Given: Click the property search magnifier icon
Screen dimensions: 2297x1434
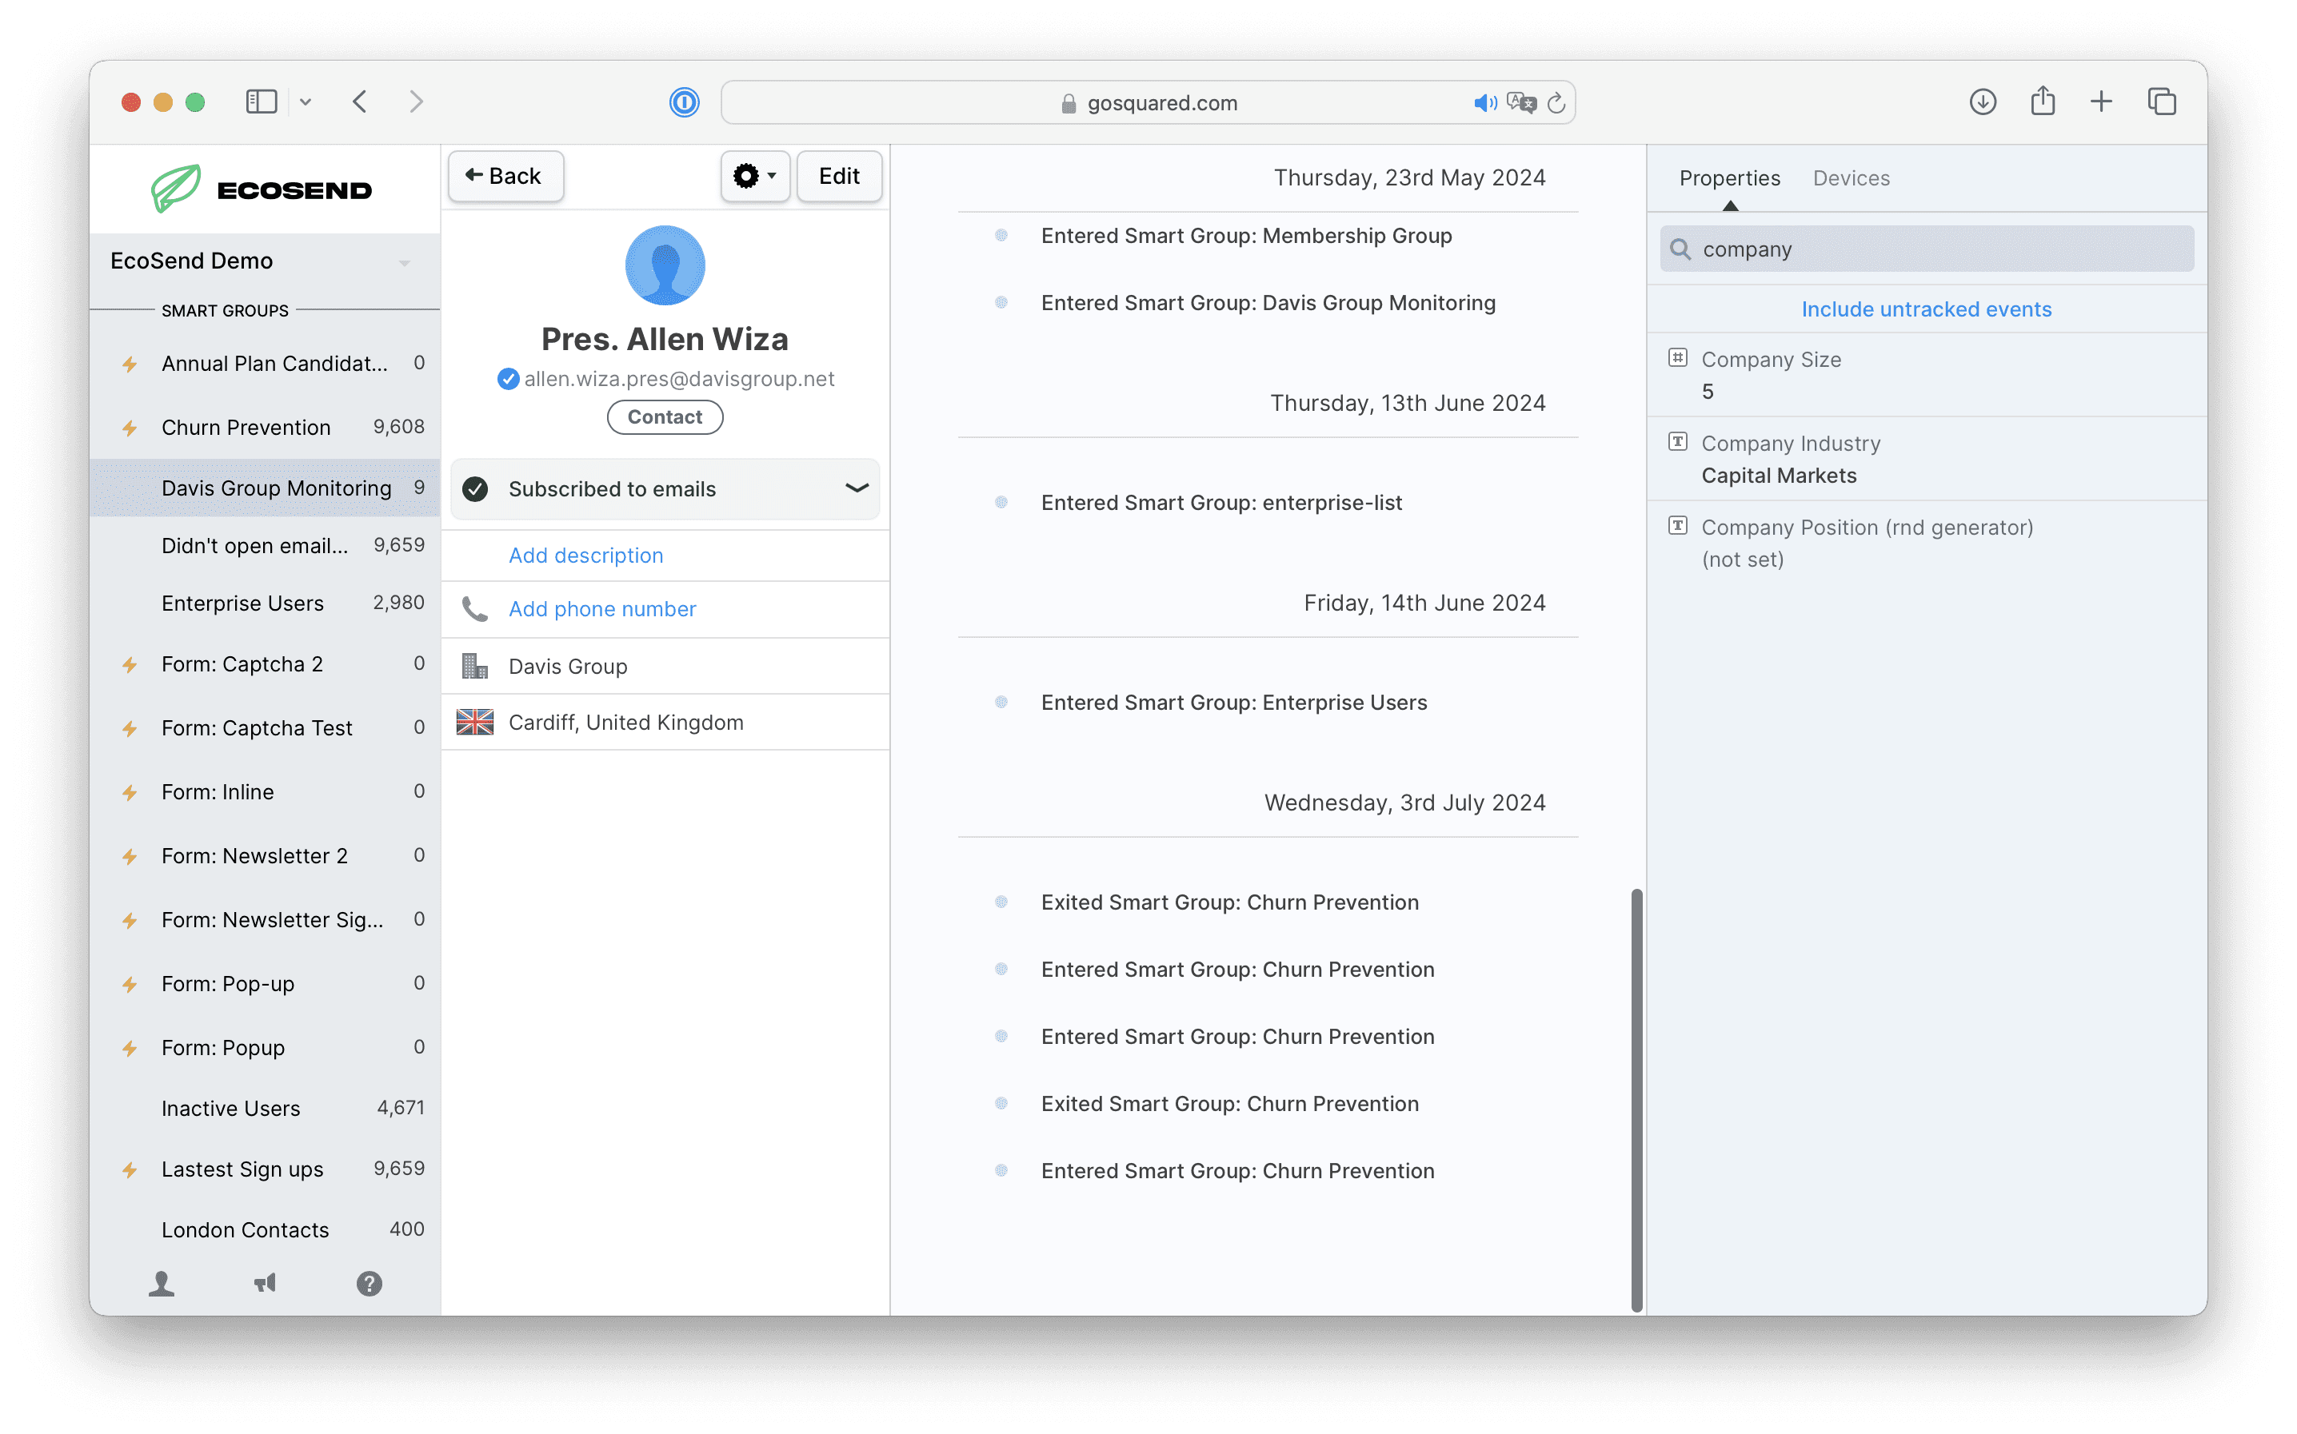Looking at the screenshot, I should (1680, 249).
